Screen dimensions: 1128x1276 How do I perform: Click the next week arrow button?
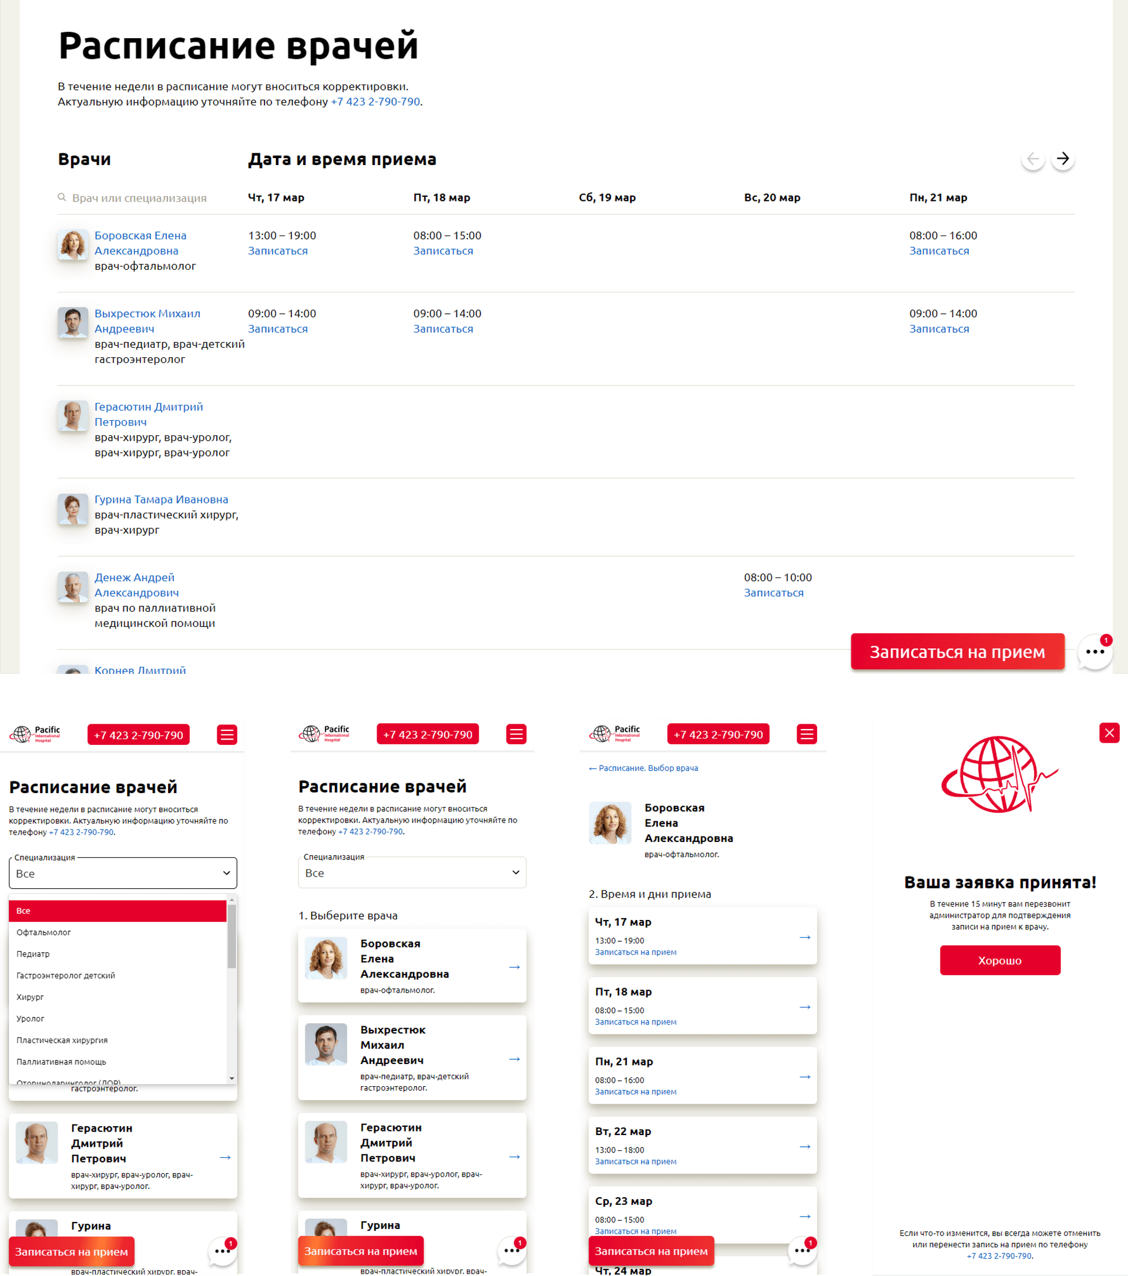[1062, 159]
